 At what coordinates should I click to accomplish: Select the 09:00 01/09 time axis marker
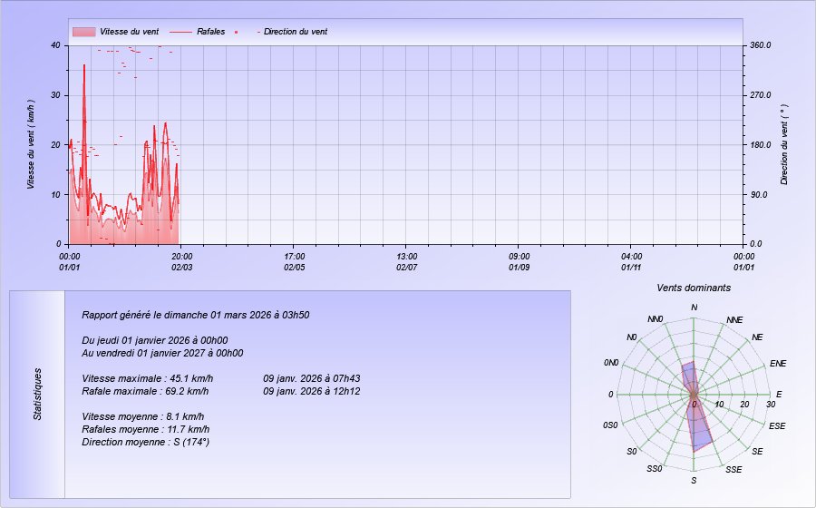[519, 262]
